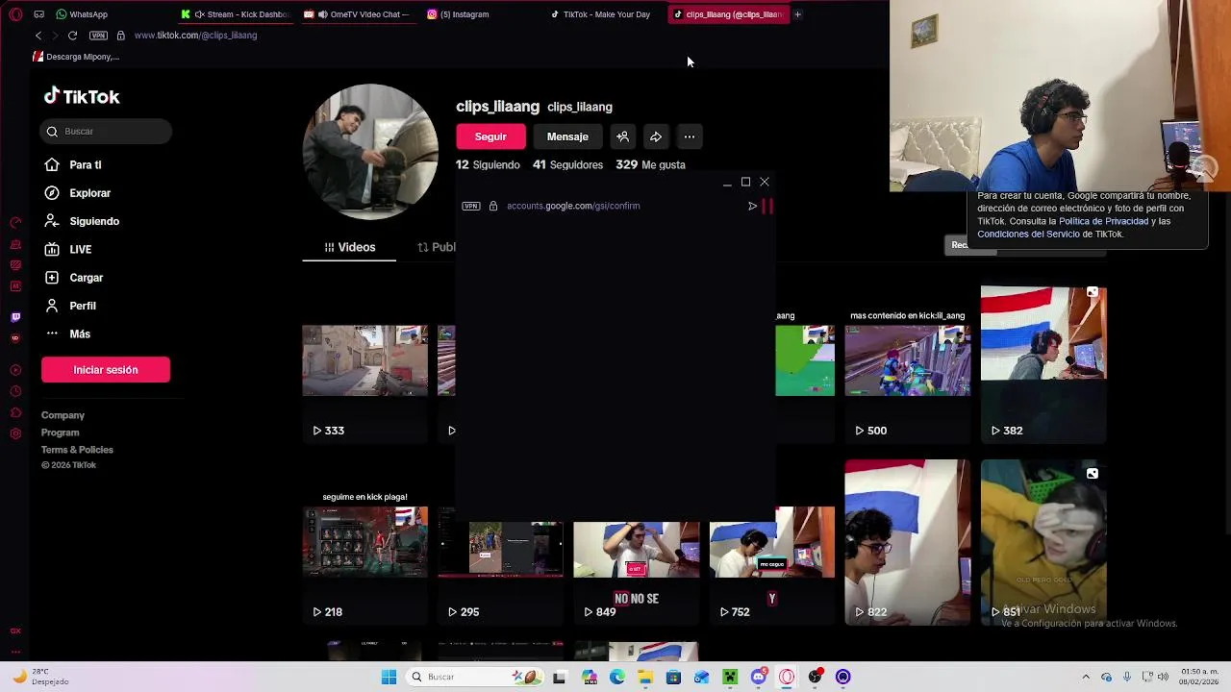The image size is (1231, 692).
Task: Expand hidden system tray icons chevron
Action: (x=1086, y=677)
